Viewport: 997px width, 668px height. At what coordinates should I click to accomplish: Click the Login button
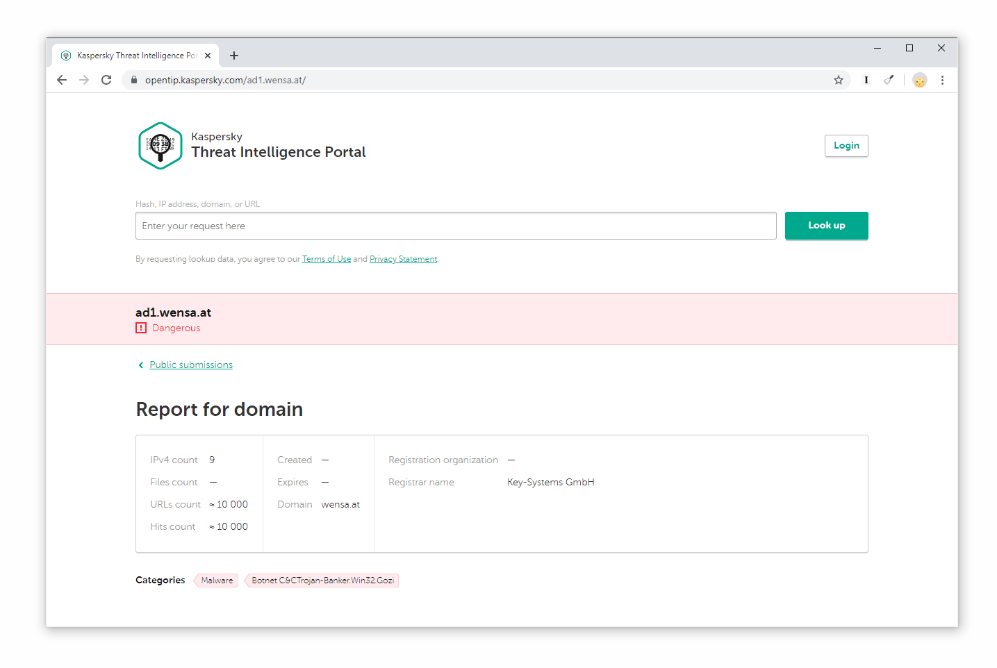[x=846, y=146]
